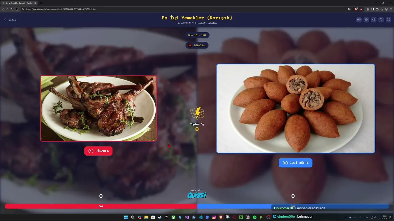This screenshot has height=221, width=394.
Task: Report the quiz using the flag icon
Action: point(381,20)
